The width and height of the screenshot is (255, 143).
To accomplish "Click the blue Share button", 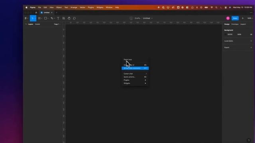I will click(x=235, y=18).
